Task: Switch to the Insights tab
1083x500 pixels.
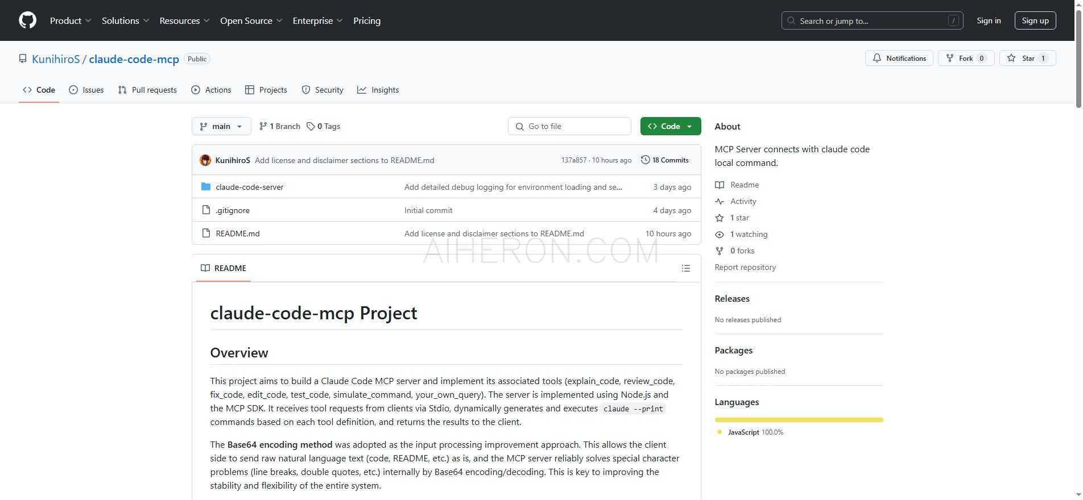Action: pos(378,90)
